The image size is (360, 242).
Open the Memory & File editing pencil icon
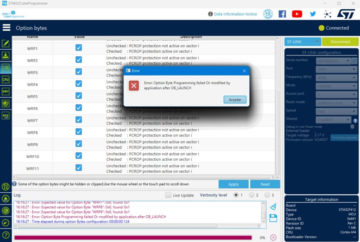(x=6, y=43)
